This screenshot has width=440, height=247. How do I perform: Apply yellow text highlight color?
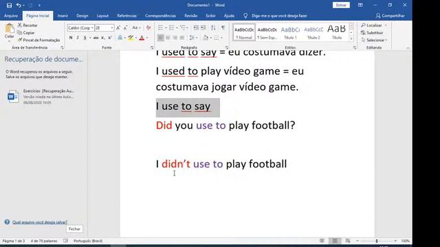pyautogui.click(x=131, y=38)
